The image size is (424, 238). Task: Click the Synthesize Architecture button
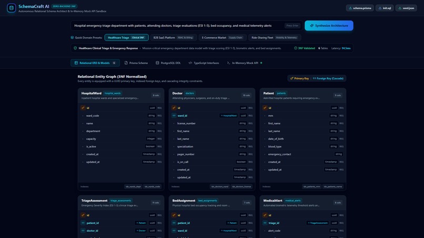pos(329,26)
